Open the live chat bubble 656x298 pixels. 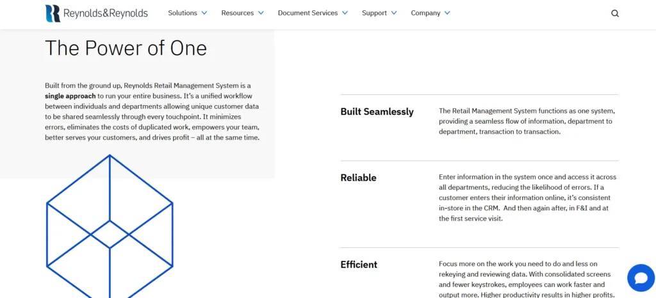click(639, 277)
